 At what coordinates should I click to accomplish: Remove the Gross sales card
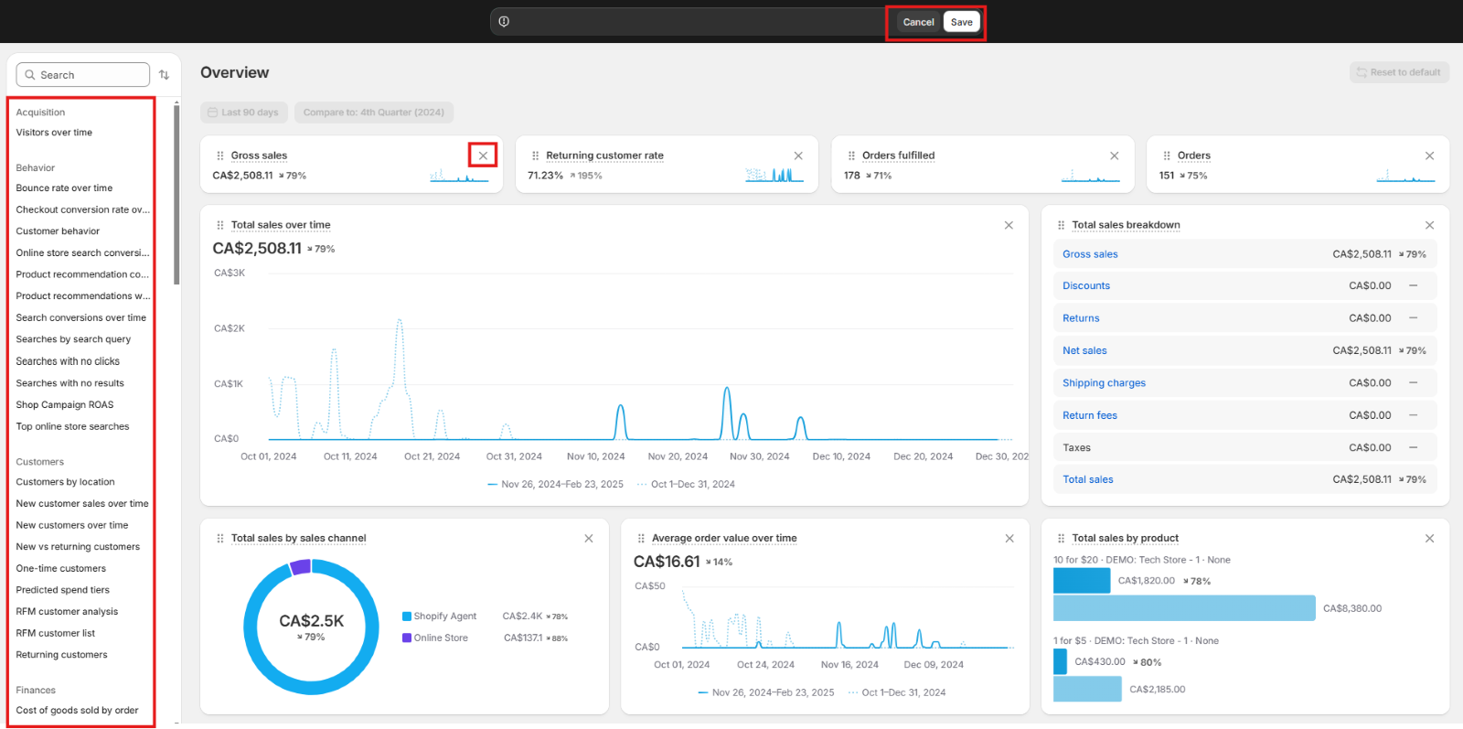pos(483,155)
